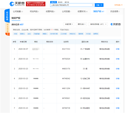
Task: Select registration number 44803176 cell
Action: 66,69
